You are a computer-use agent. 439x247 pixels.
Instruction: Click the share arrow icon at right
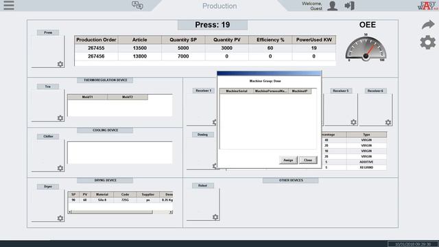(428, 25)
